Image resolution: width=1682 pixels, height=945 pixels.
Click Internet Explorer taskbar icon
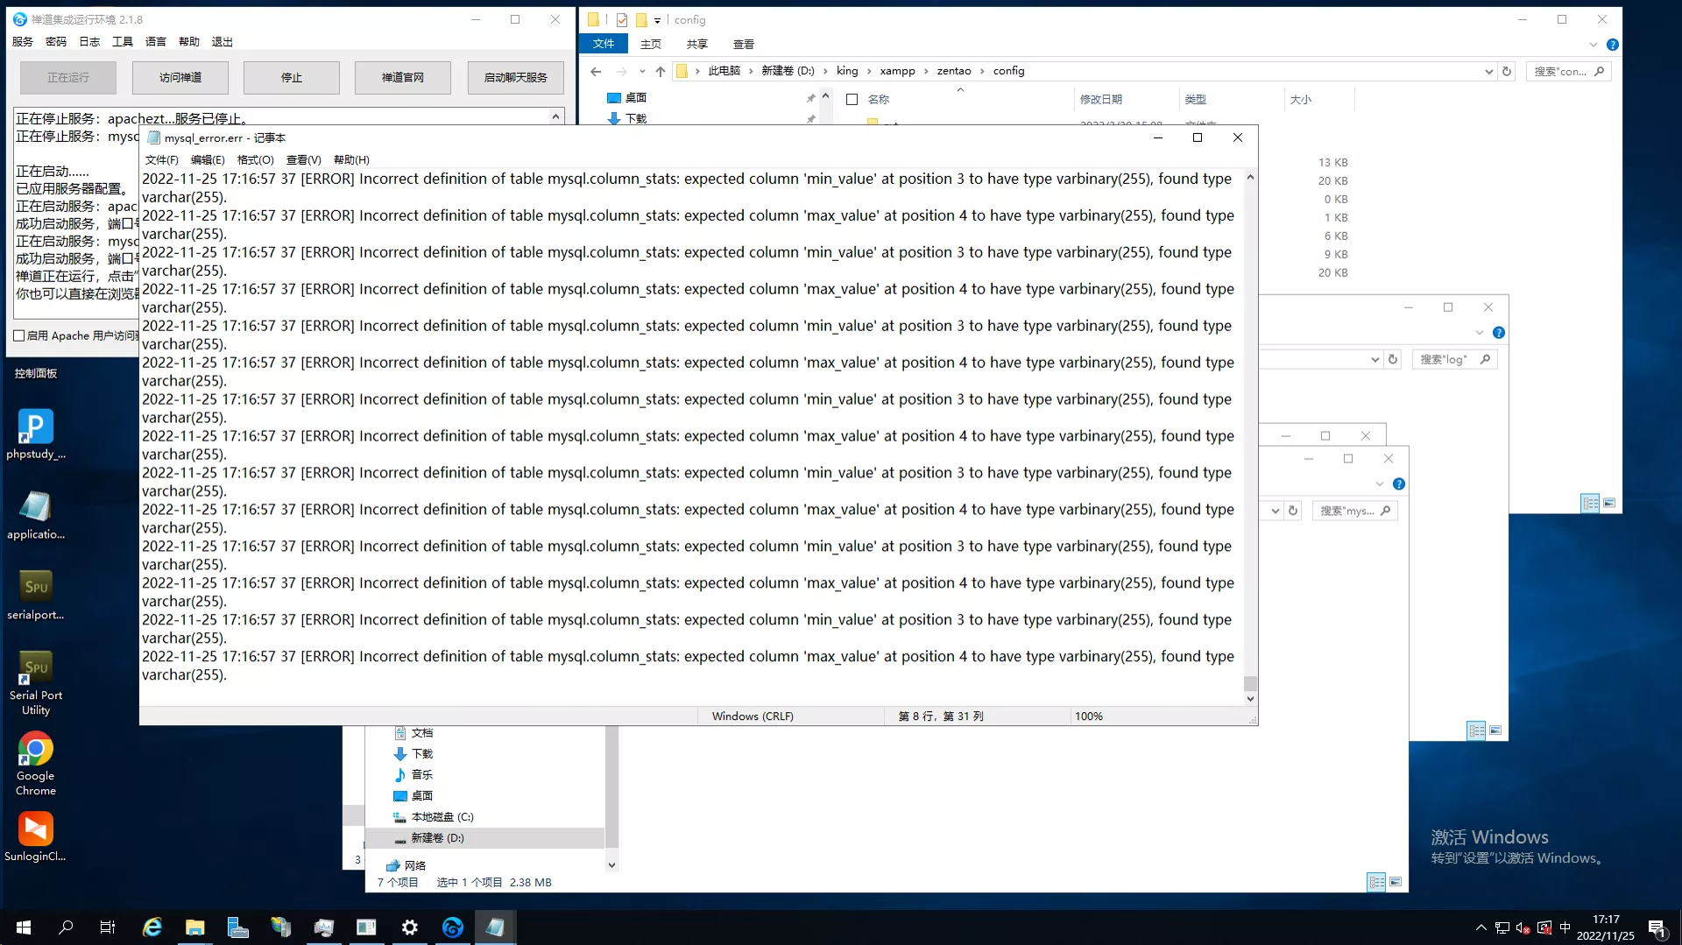pyautogui.click(x=152, y=927)
